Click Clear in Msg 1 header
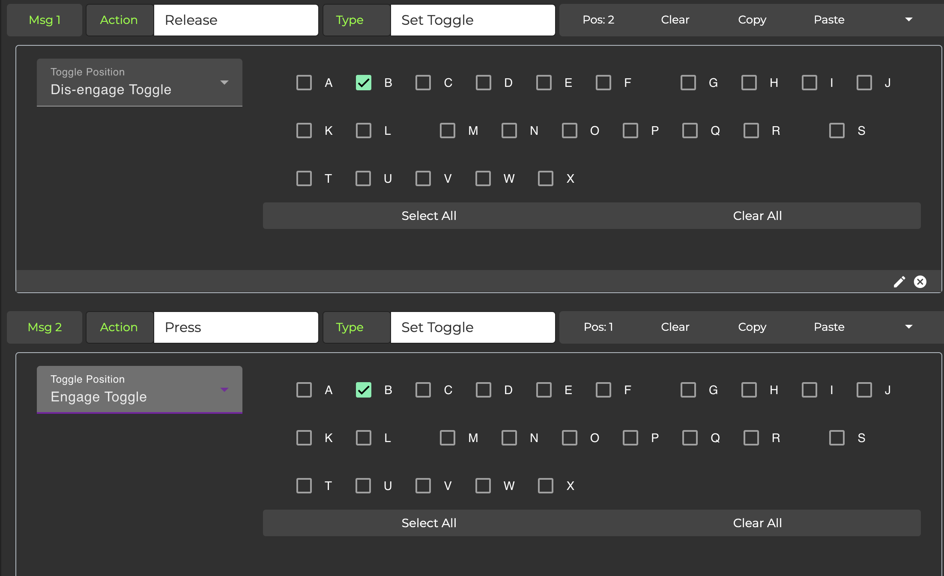 pos(675,20)
